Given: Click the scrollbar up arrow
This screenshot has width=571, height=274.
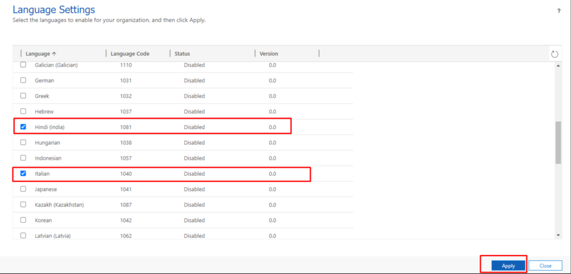Looking at the screenshot, I should pos(559,66).
